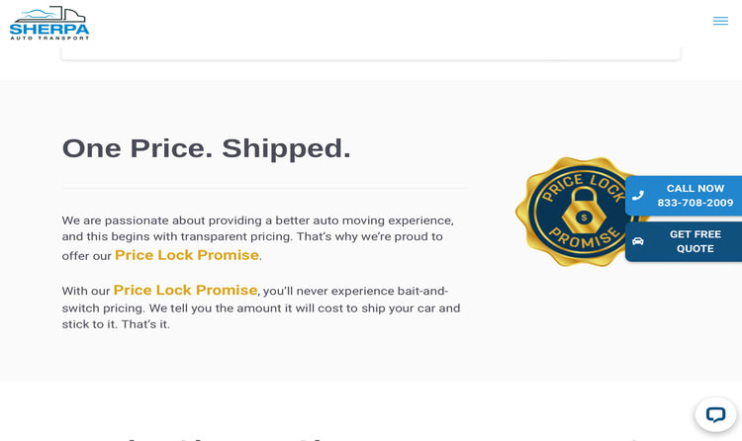Open the hamburger navigation menu

(x=720, y=21)
